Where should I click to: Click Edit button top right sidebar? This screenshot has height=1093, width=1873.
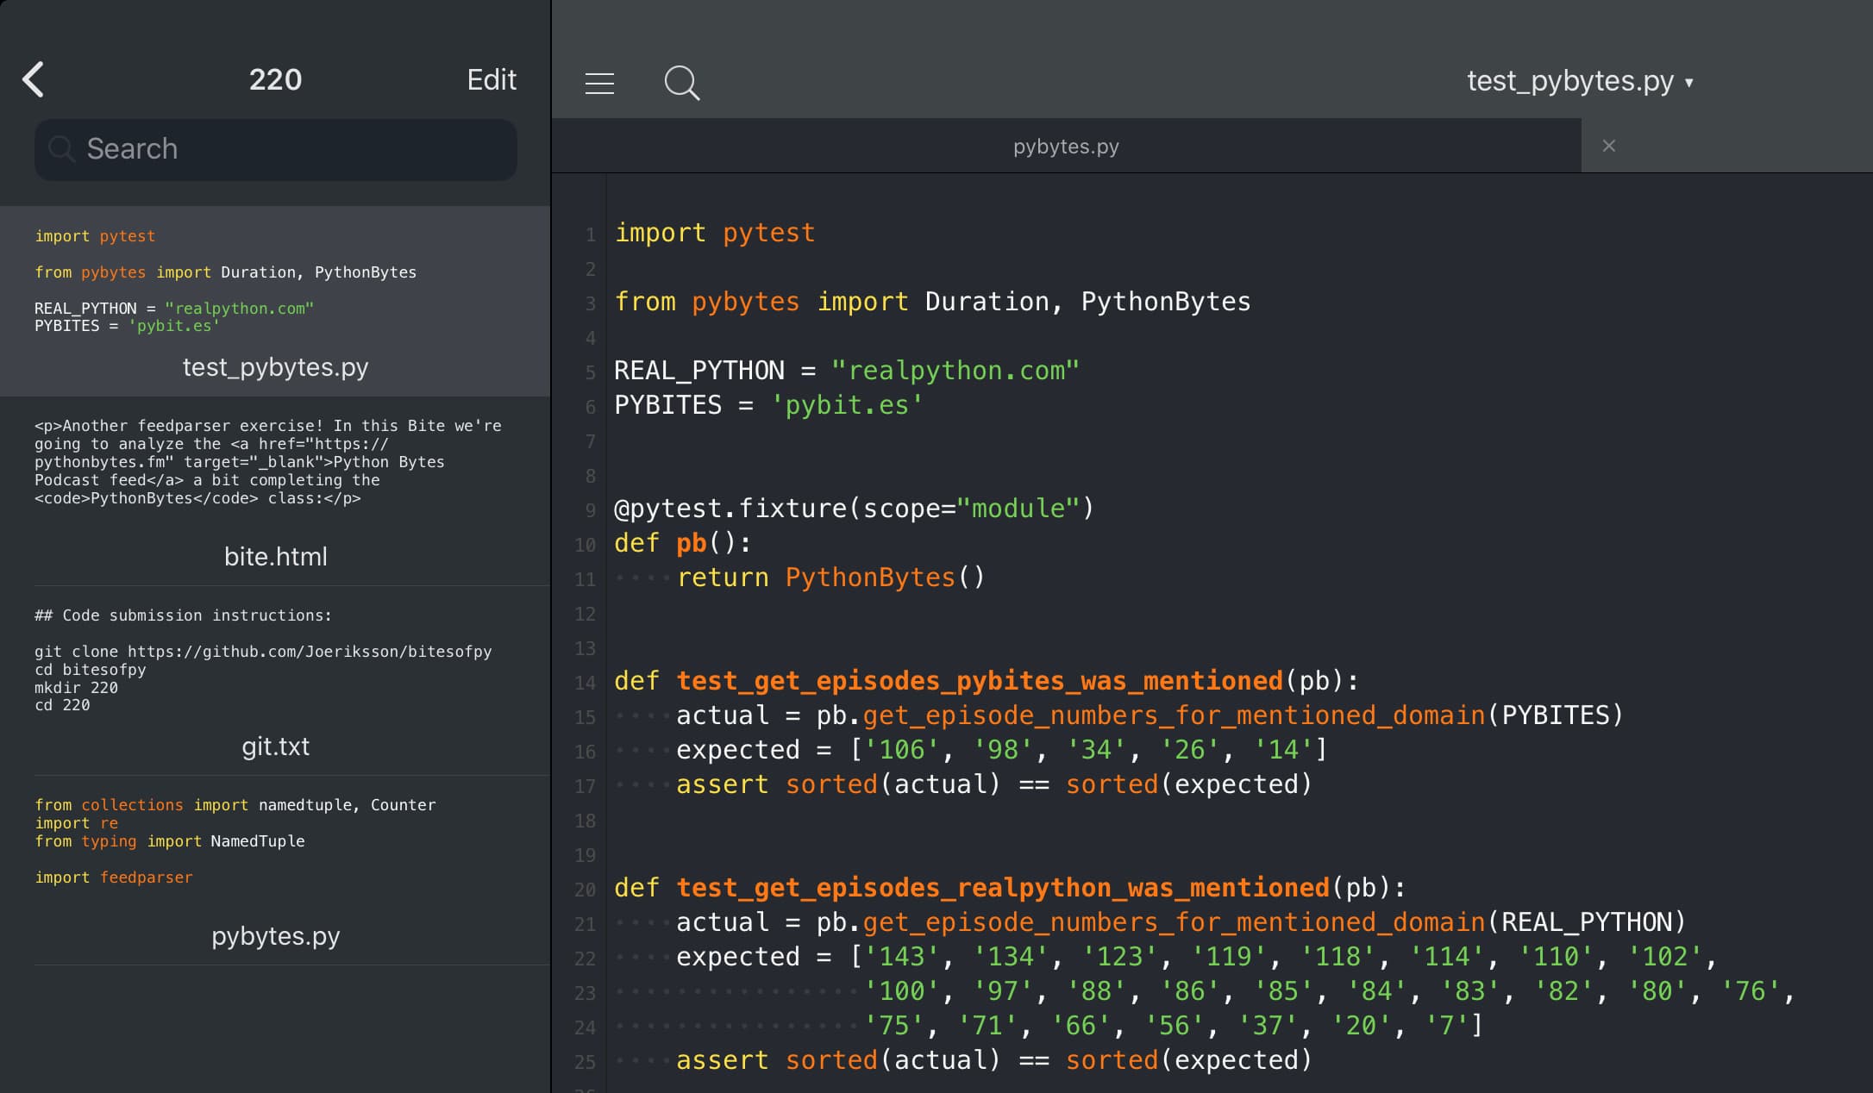coord(492,79)
